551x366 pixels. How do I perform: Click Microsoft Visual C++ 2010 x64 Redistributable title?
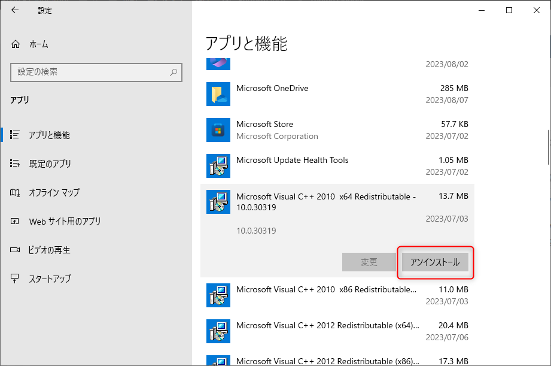[x=326, y=202]
